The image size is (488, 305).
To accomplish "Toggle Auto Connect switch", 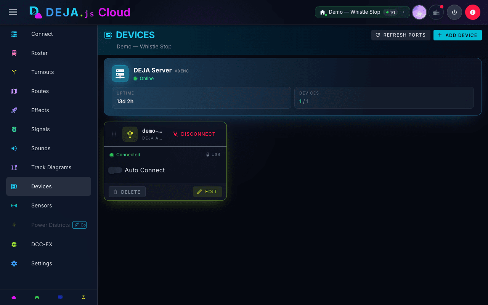I will pos(115,170).
